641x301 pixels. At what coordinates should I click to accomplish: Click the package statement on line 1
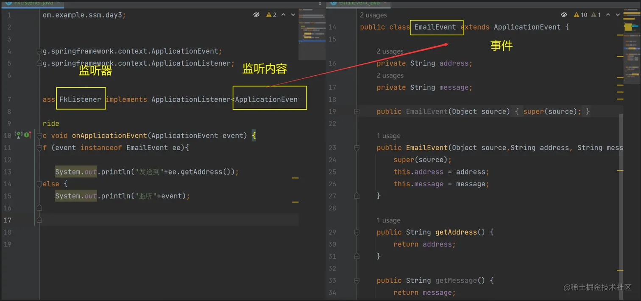(84, 15)
